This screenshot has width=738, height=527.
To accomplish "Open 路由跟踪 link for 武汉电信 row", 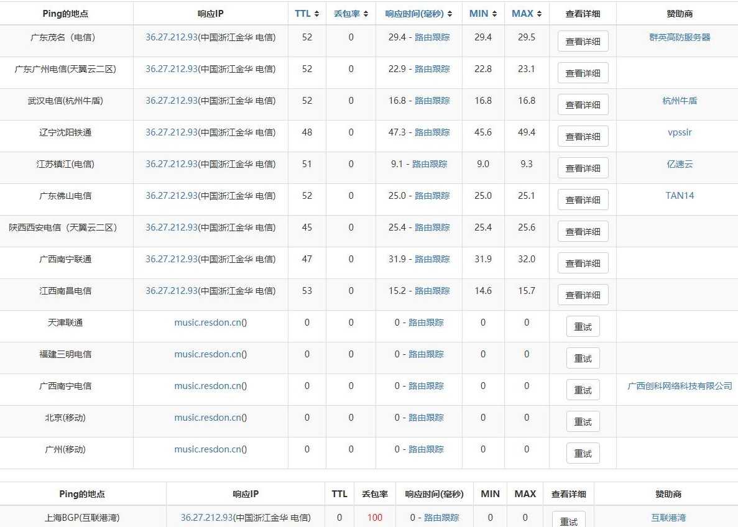I will click(432, 101).
